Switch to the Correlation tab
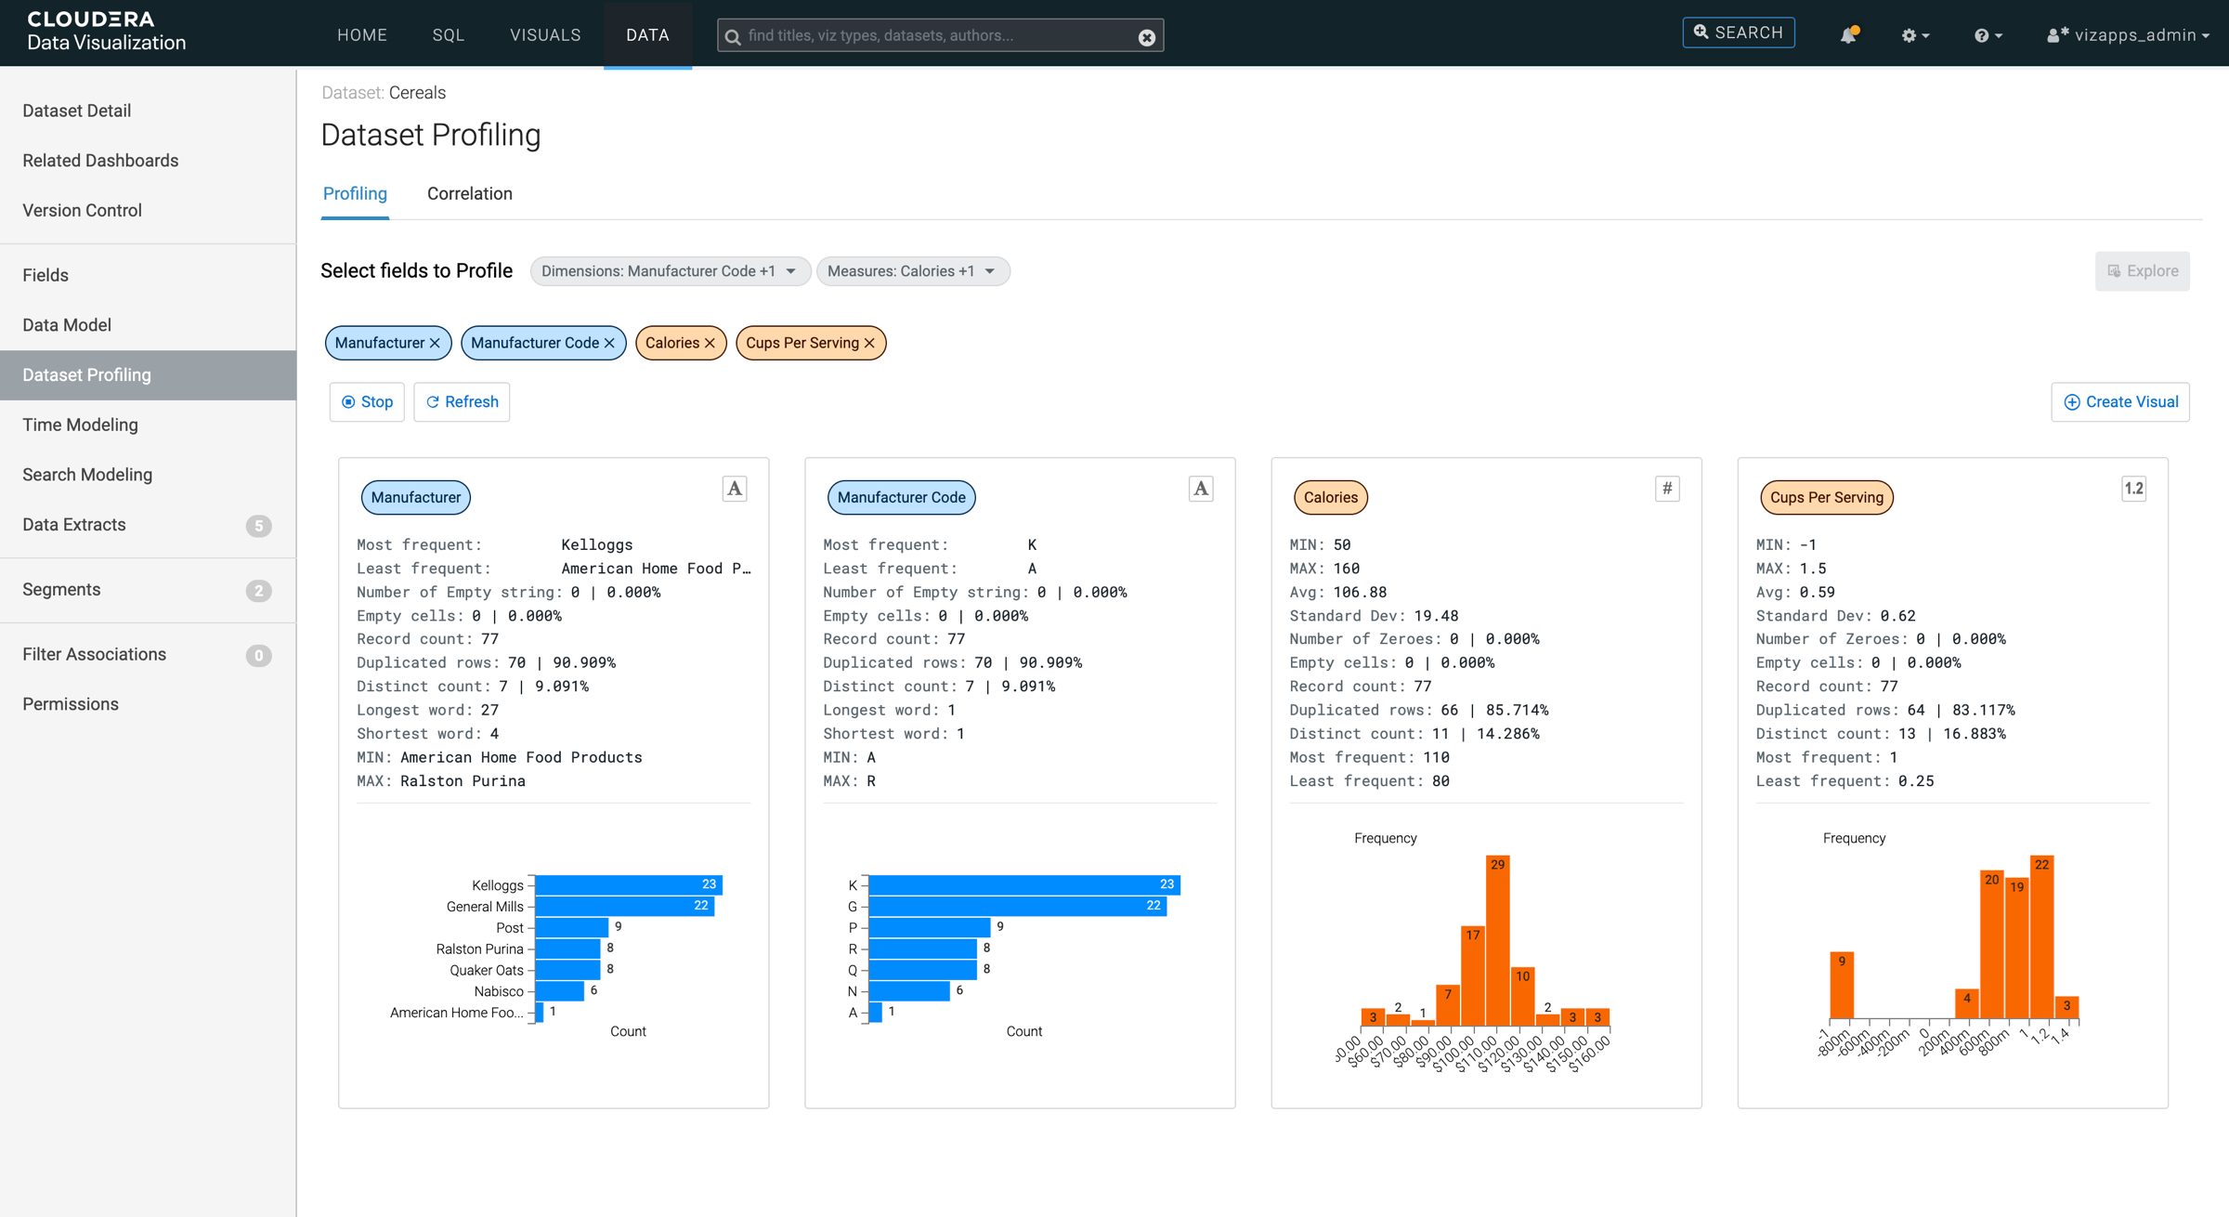The image size is (2229, 1217). click(x=469, y=194)
